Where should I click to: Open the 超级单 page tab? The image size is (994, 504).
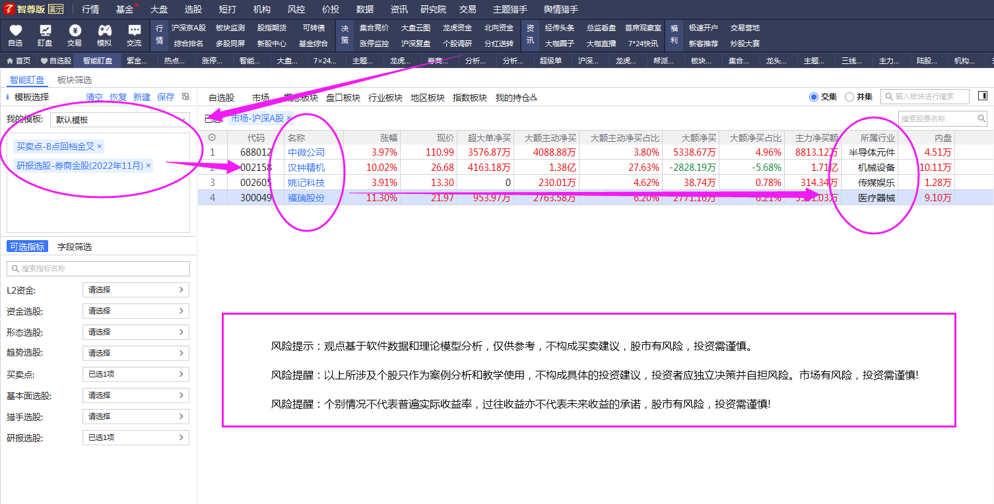(x=551, y=61)
